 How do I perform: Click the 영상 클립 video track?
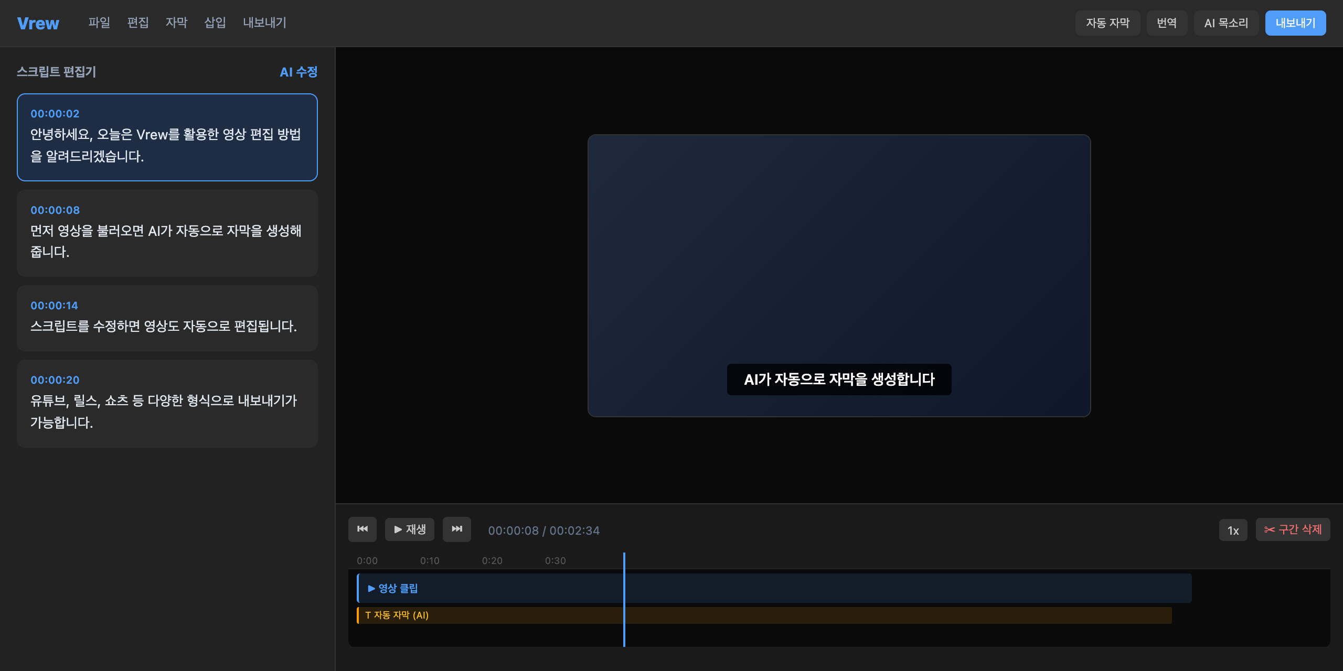pyautogui.click(x=774, y=588)
